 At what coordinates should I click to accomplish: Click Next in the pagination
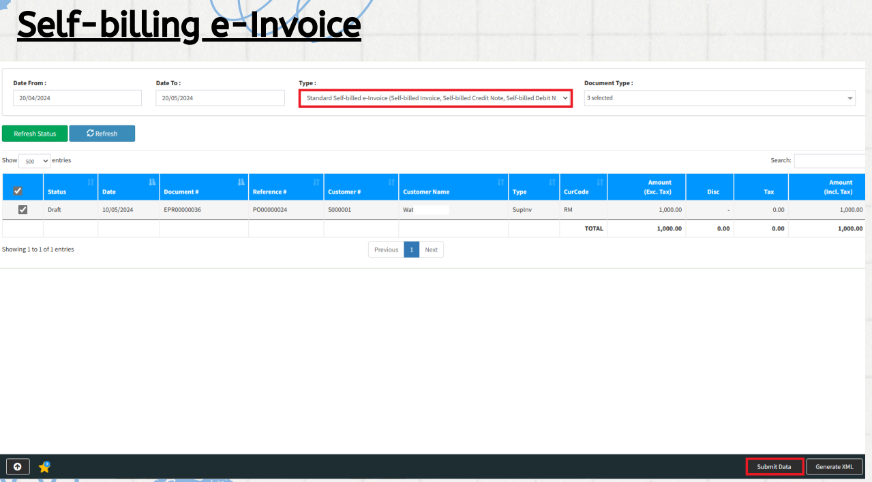point(431,250)
